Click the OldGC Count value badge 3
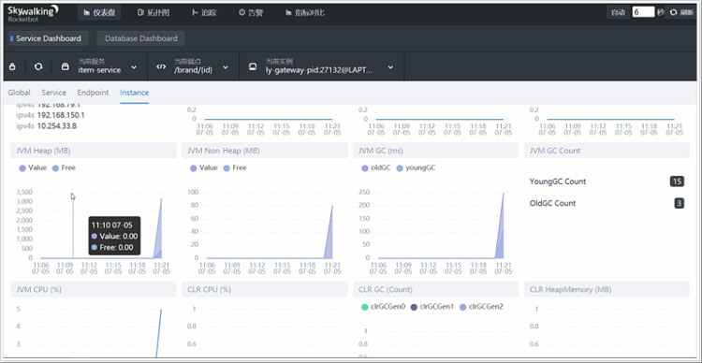Image resolution: width=702 pixels, height=363 pixels. tap(680, 203)
